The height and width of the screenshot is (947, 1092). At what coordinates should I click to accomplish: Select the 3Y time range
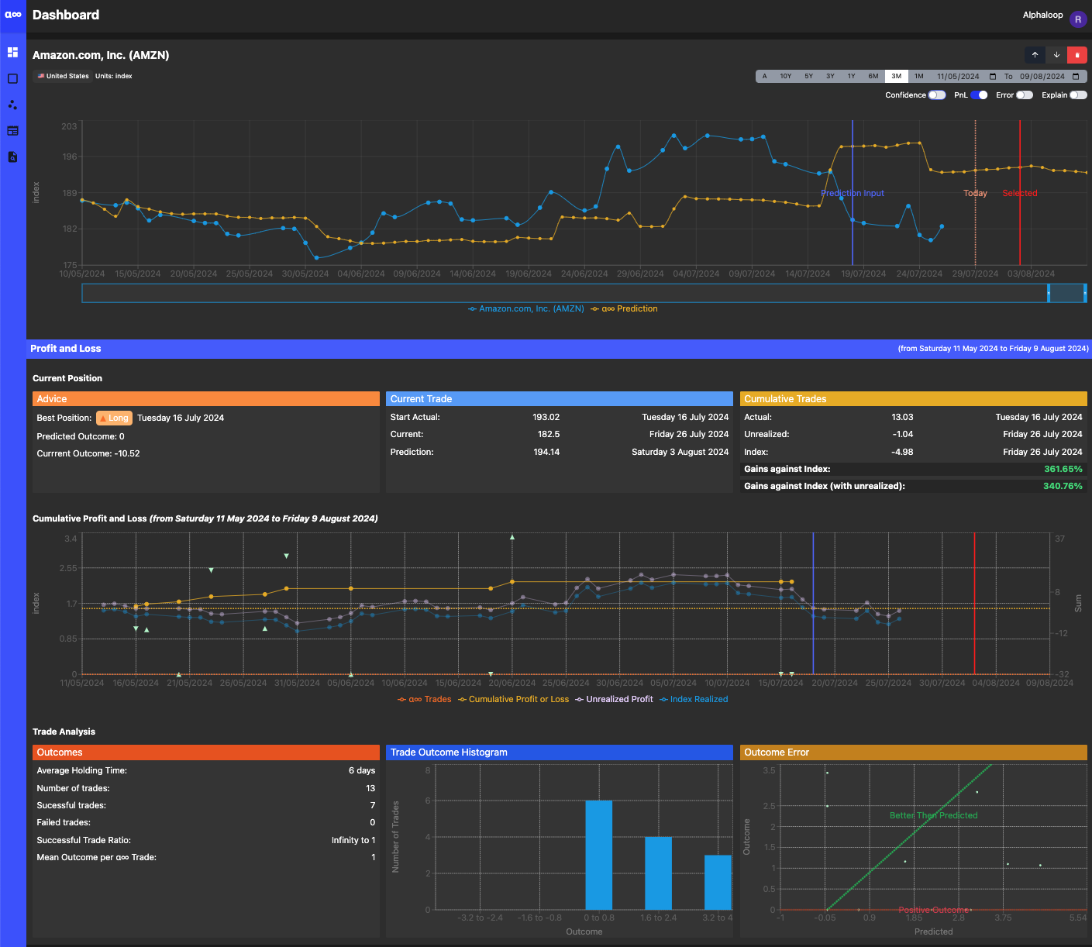click(830, 76)
